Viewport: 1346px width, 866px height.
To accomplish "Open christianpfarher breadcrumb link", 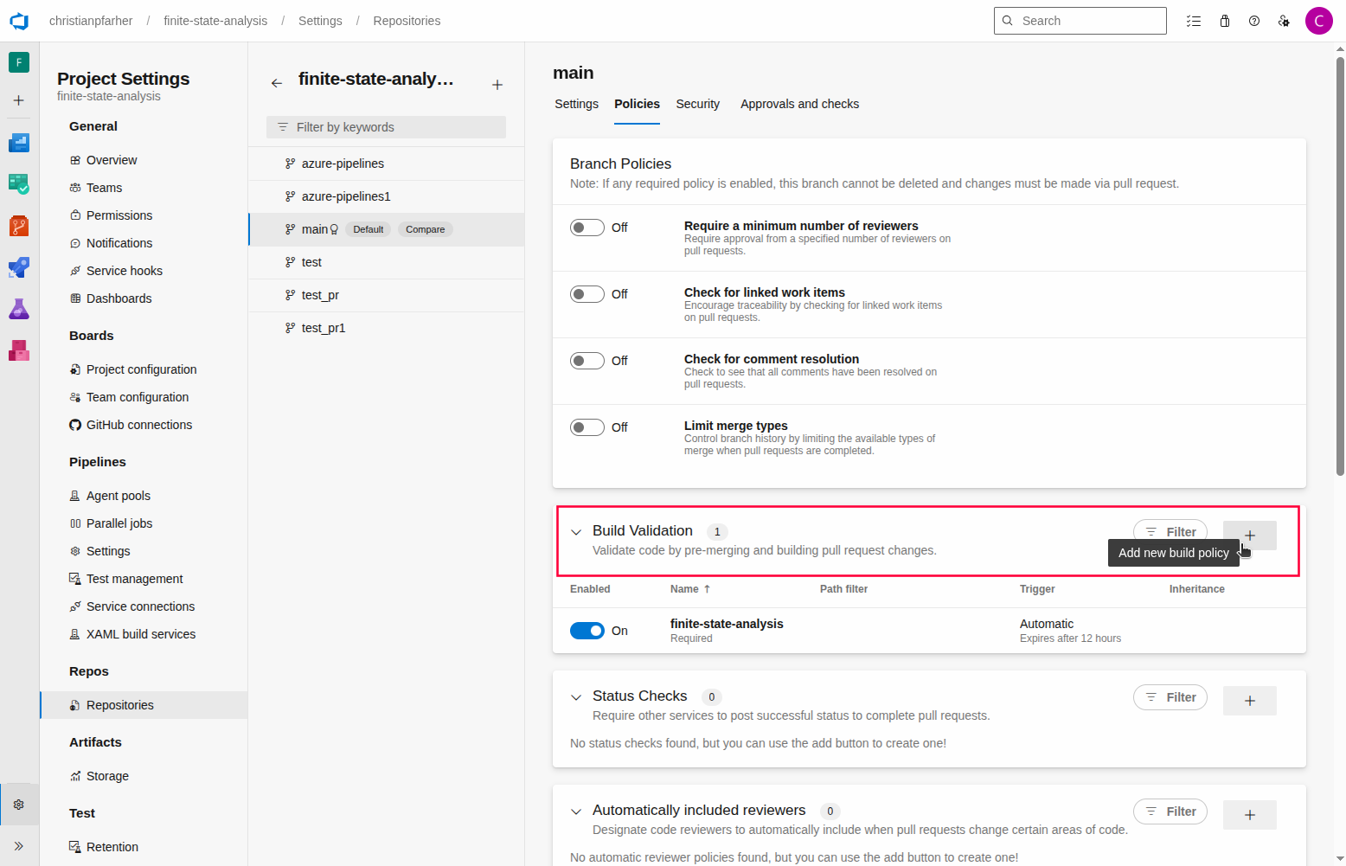I will coord(91,21).
